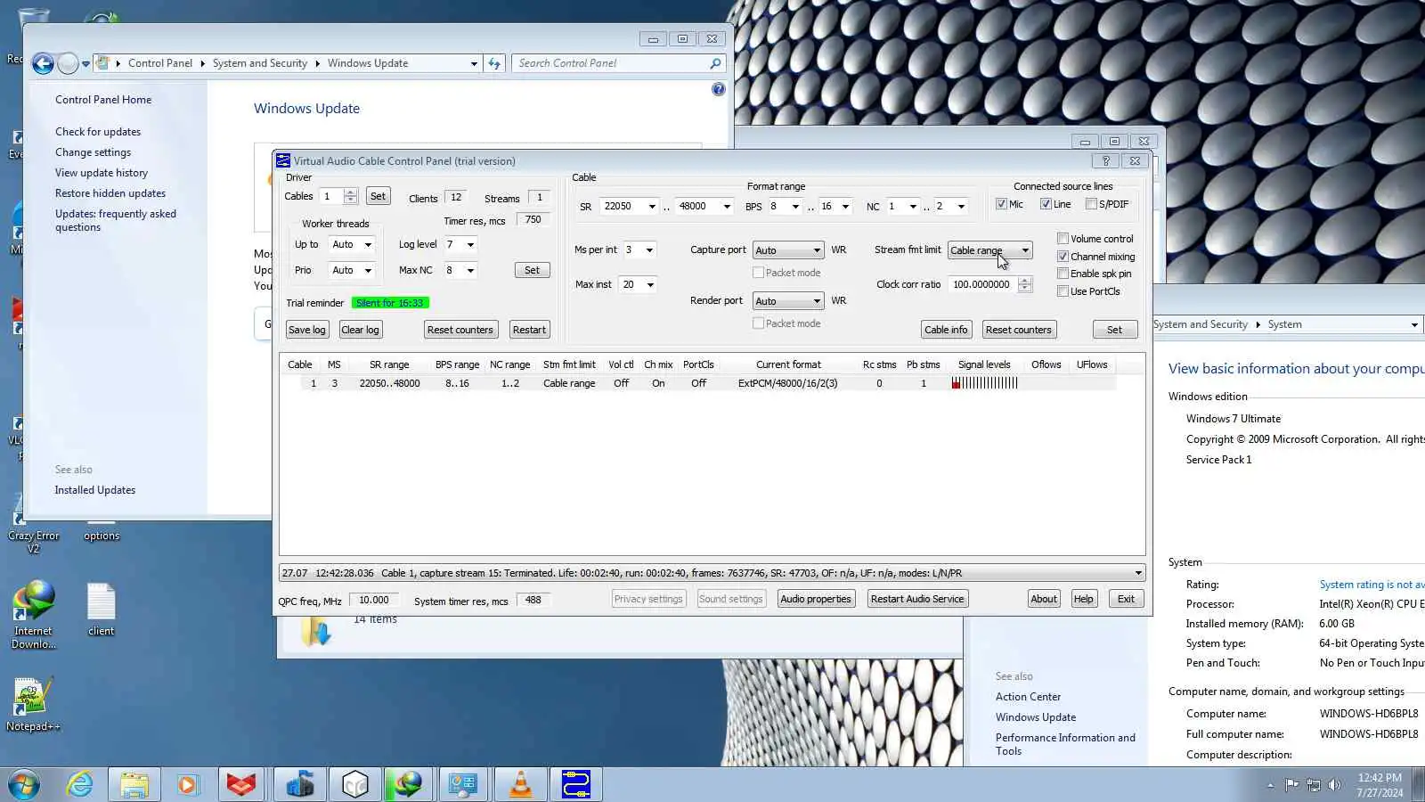The height and width of the screenshot is (802, 1425).
Task: Click the Cable info button
Action: [x=946, y=330]
